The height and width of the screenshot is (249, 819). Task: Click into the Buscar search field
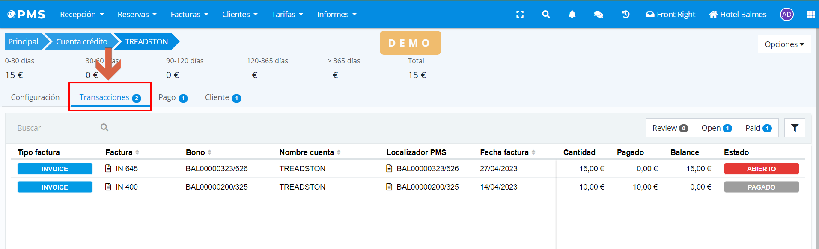click(x=56, y=128)
